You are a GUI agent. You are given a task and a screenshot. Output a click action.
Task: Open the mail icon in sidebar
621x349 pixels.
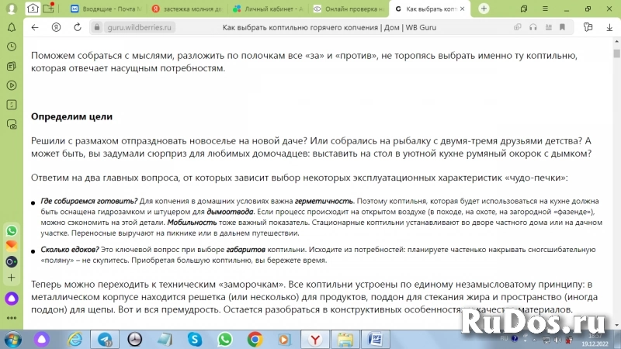click(12, 246)
